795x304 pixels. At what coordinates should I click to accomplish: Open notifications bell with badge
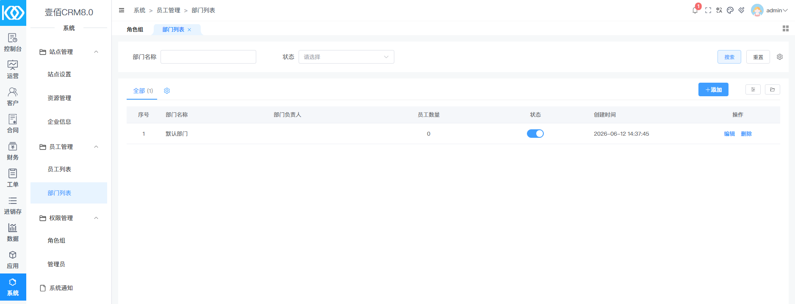695,10
